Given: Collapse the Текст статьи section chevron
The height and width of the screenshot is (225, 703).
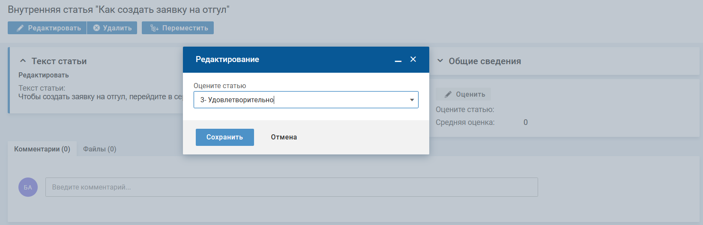Looking at the screenshot, I should (x=23, y=61).
